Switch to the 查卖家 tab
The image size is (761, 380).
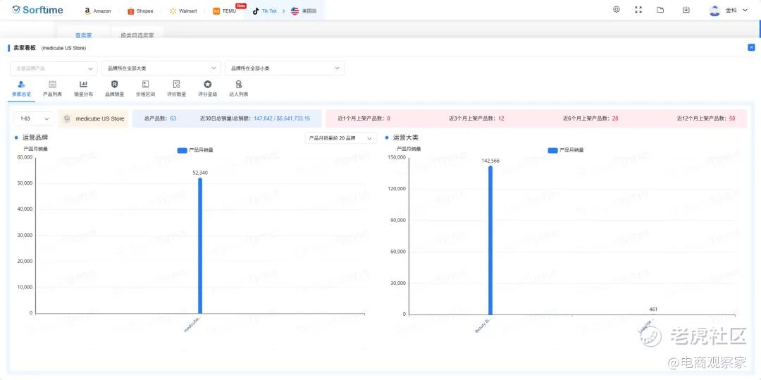pyautogui.click(x=83, y=35)
